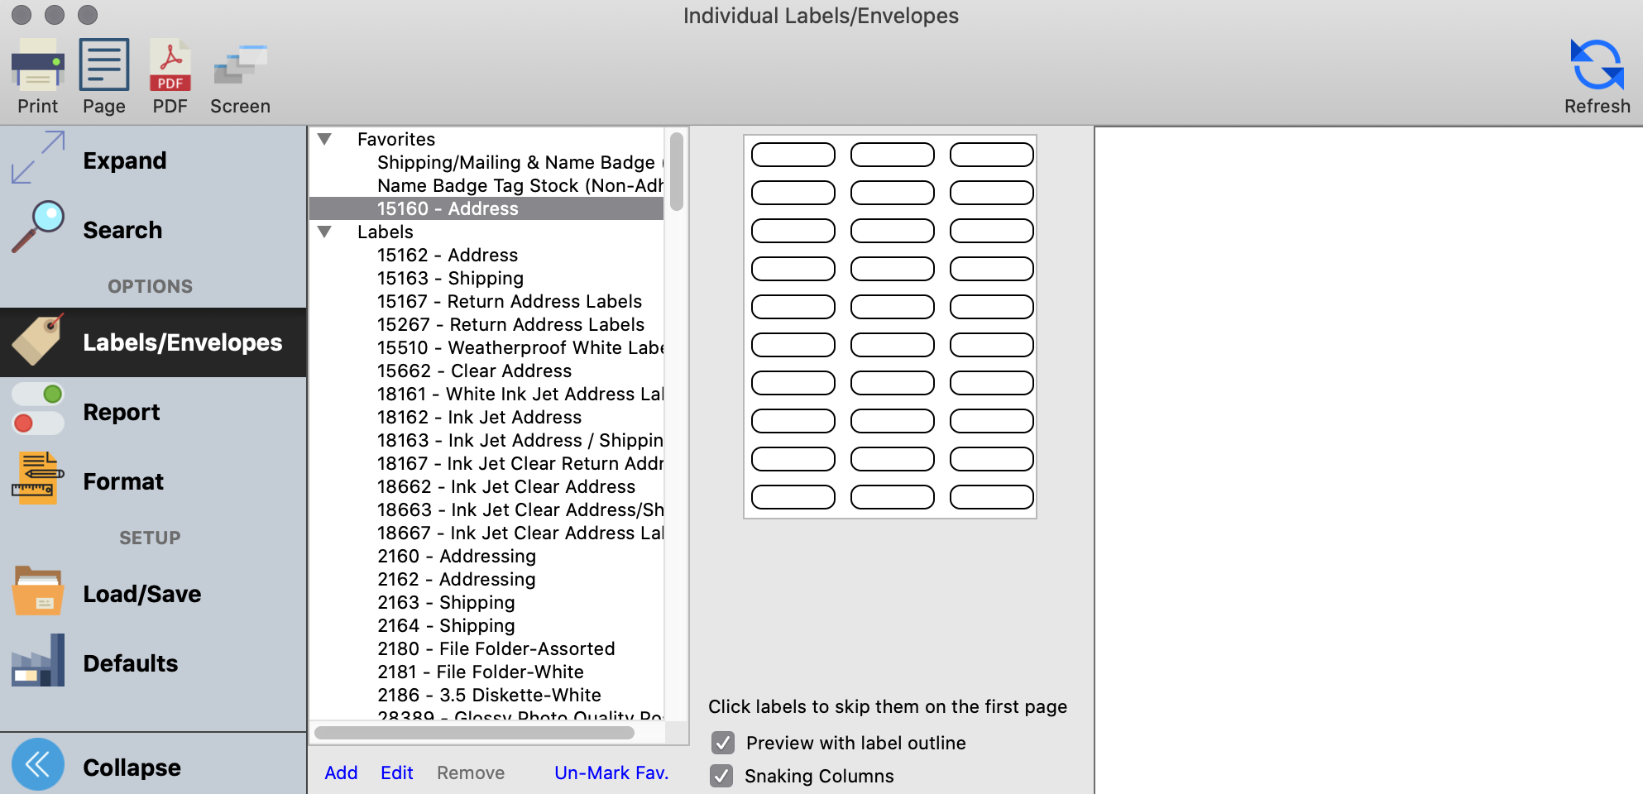
Task: Click the Edit link
Action: [397, 772]
